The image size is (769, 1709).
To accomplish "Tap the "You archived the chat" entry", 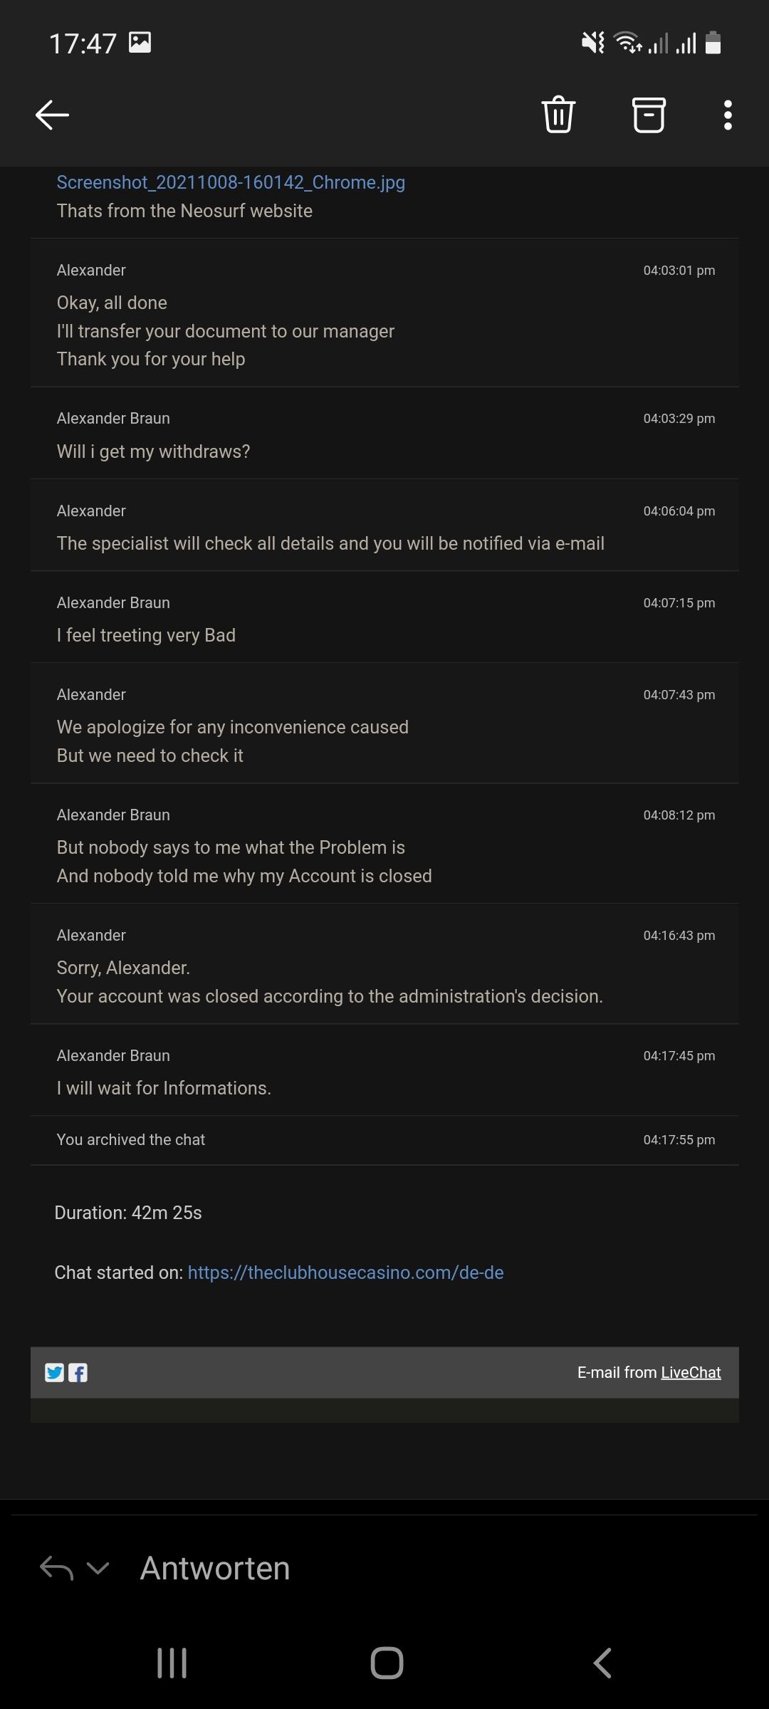I will click(x=131, y=1140).
